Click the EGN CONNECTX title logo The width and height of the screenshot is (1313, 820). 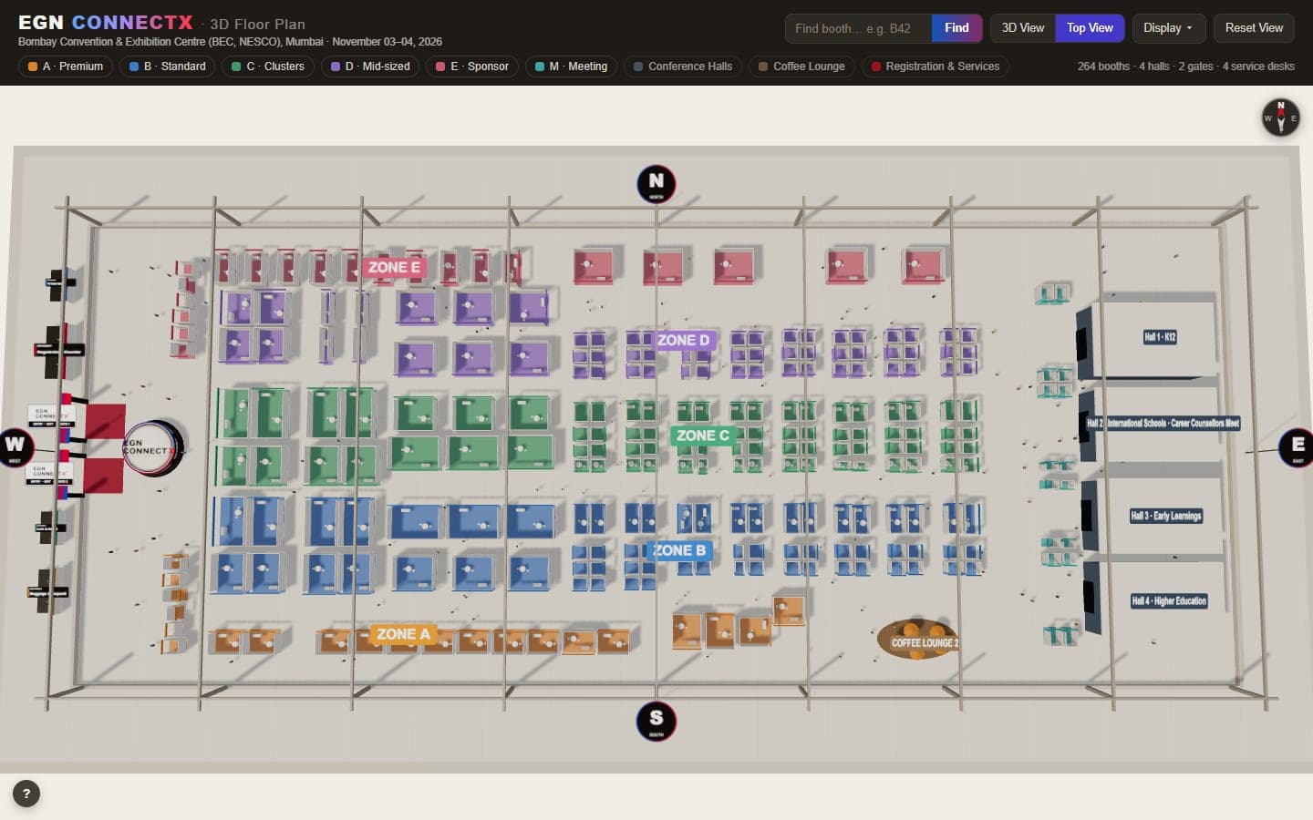pos(106,23)
